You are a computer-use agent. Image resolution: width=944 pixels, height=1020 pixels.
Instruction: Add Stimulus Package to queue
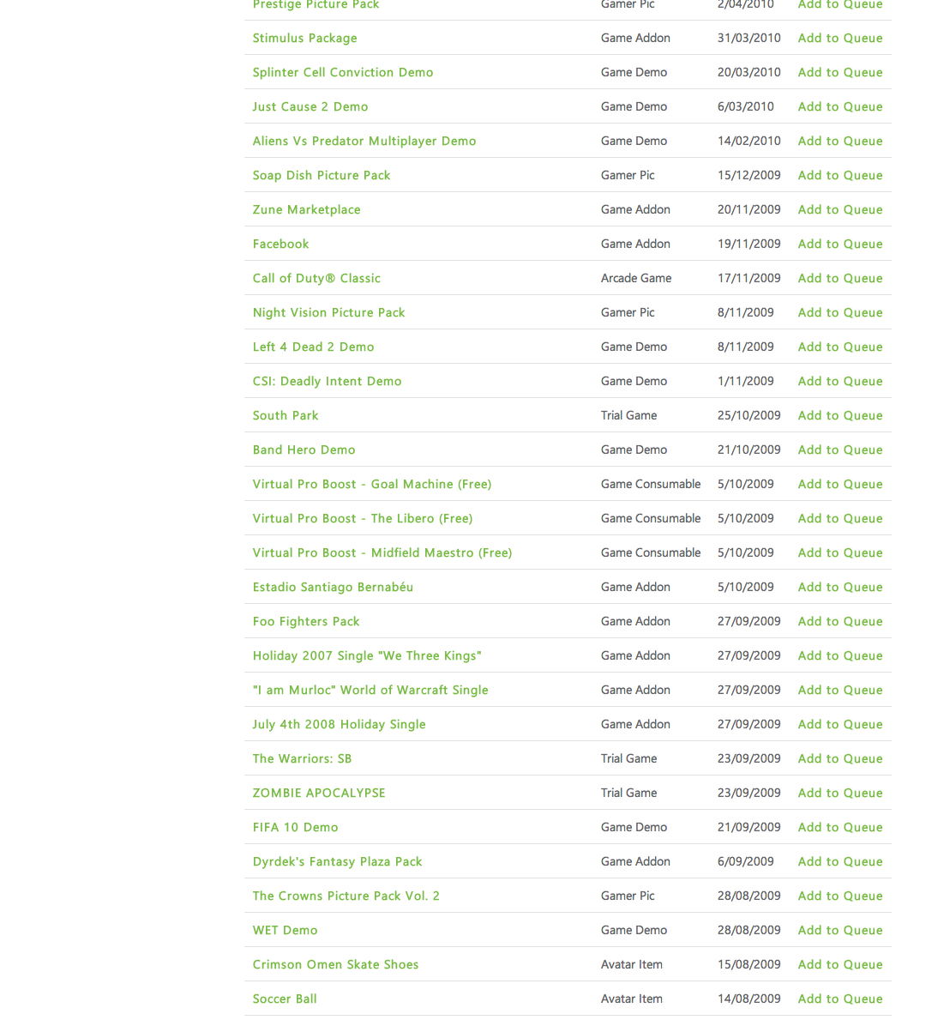(x=840, y=38)
